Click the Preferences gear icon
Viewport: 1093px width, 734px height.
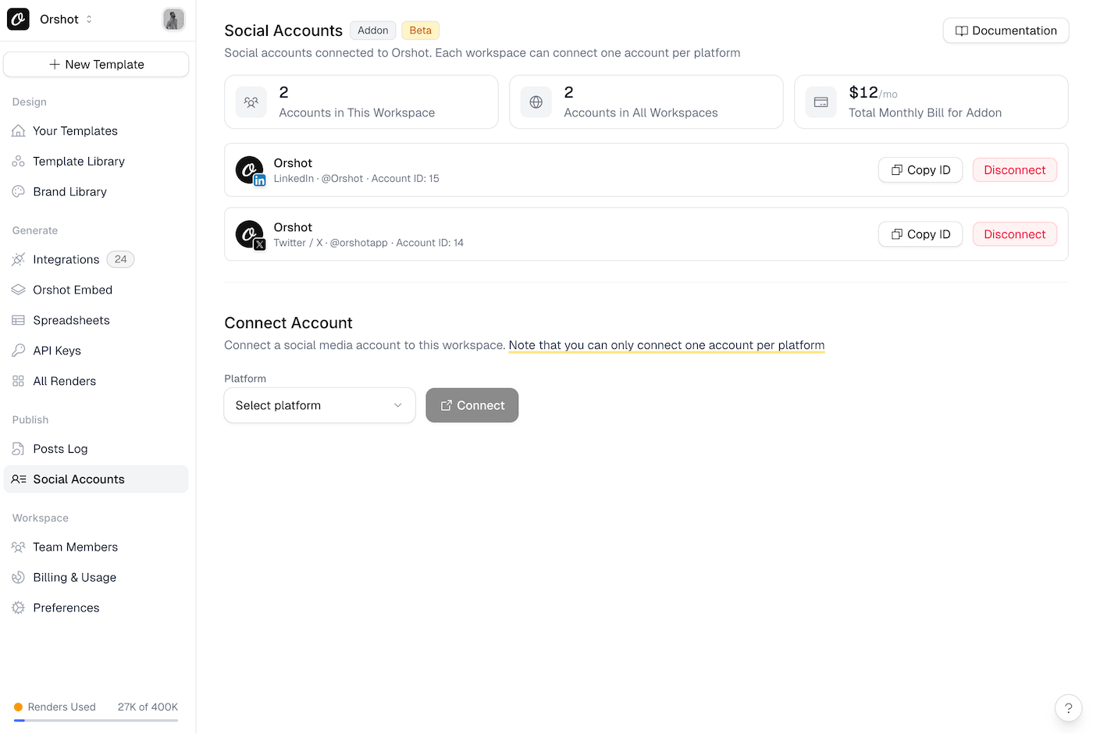coord(19,608)
